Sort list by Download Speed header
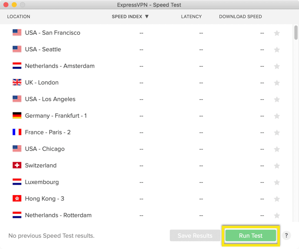Viewport: 299px width, 249px height. 240,17
